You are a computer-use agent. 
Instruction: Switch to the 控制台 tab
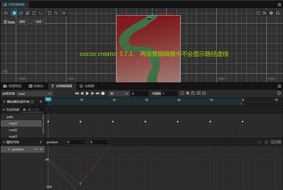click(36, 86)
